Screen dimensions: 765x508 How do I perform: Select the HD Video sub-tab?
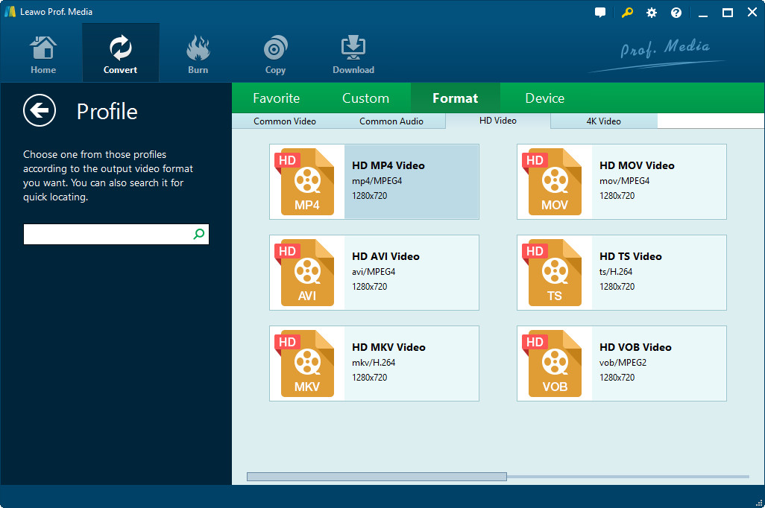click(x=497, y=121)
